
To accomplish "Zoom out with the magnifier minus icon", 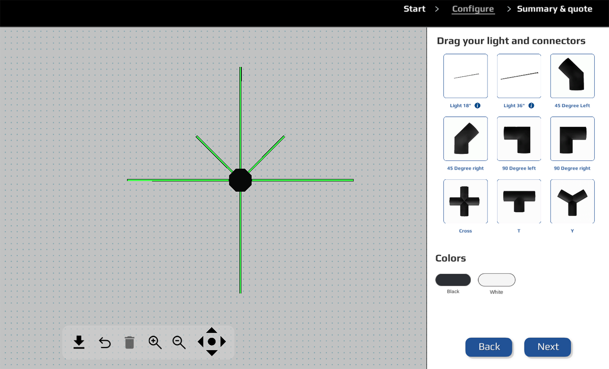I will point(179,342).
